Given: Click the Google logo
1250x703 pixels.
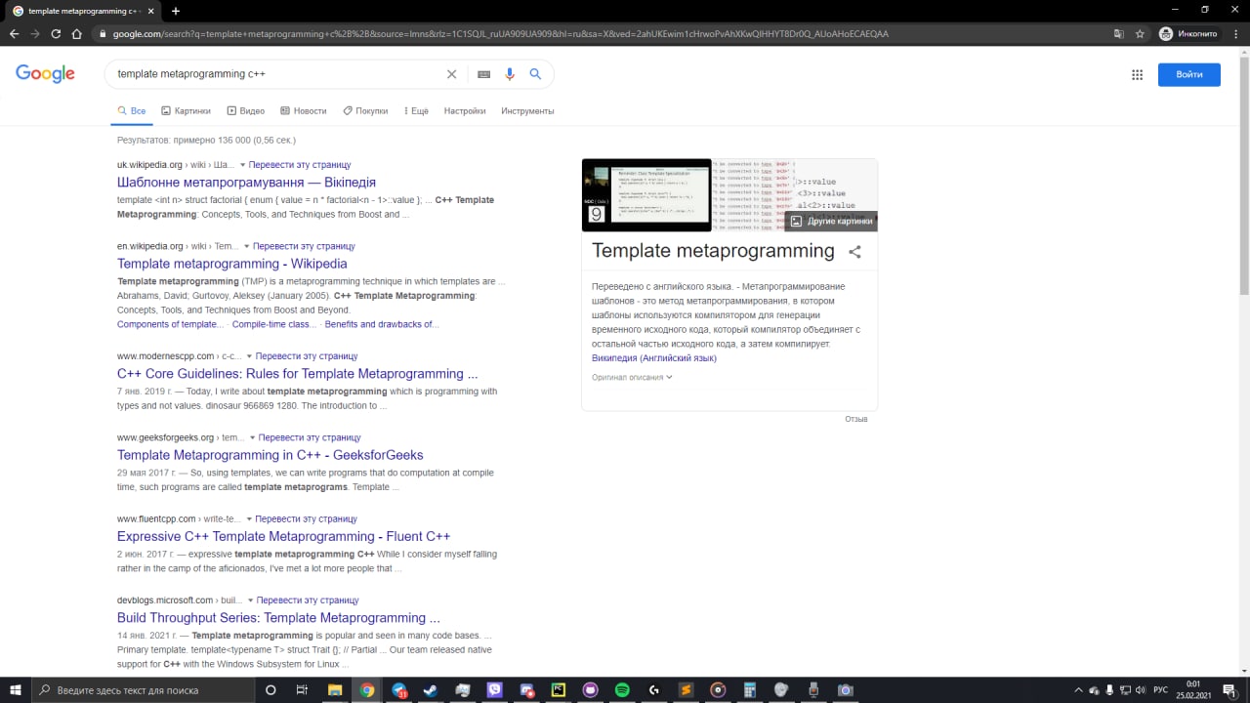Looking at the screenshot, I should 45,74.
